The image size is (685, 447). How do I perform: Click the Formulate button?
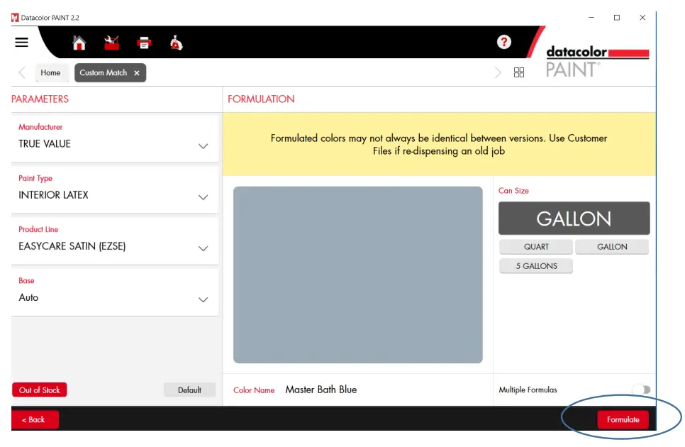click(x=623, y=419)
